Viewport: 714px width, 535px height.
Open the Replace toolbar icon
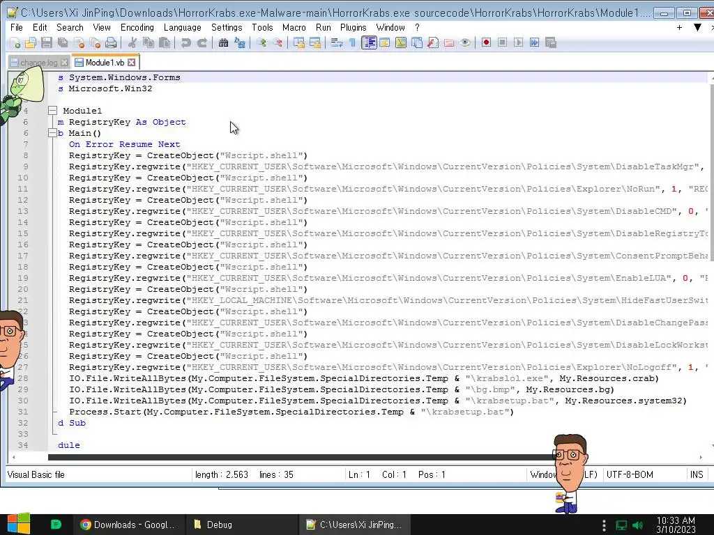tap(240, 42)
